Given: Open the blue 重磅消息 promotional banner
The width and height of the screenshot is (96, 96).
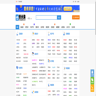Looking at the screenshot, I should coord(47,9).
